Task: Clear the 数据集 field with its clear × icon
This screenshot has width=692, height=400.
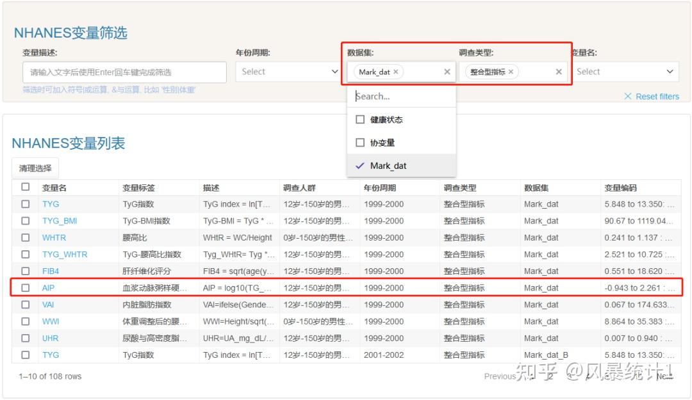Action: click(x=447, y=72)
